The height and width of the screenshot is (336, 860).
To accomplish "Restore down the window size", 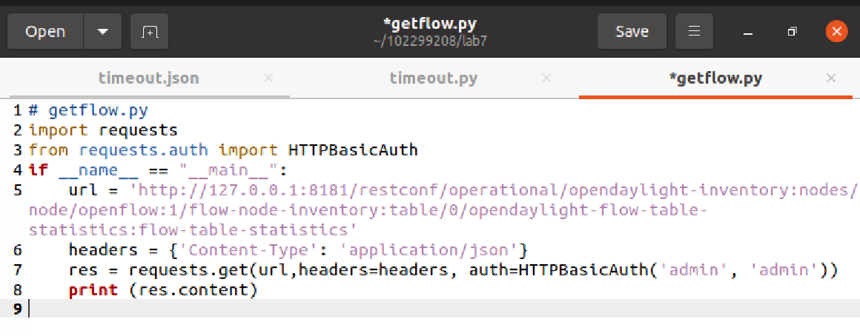I will click(x=793, y=32).
